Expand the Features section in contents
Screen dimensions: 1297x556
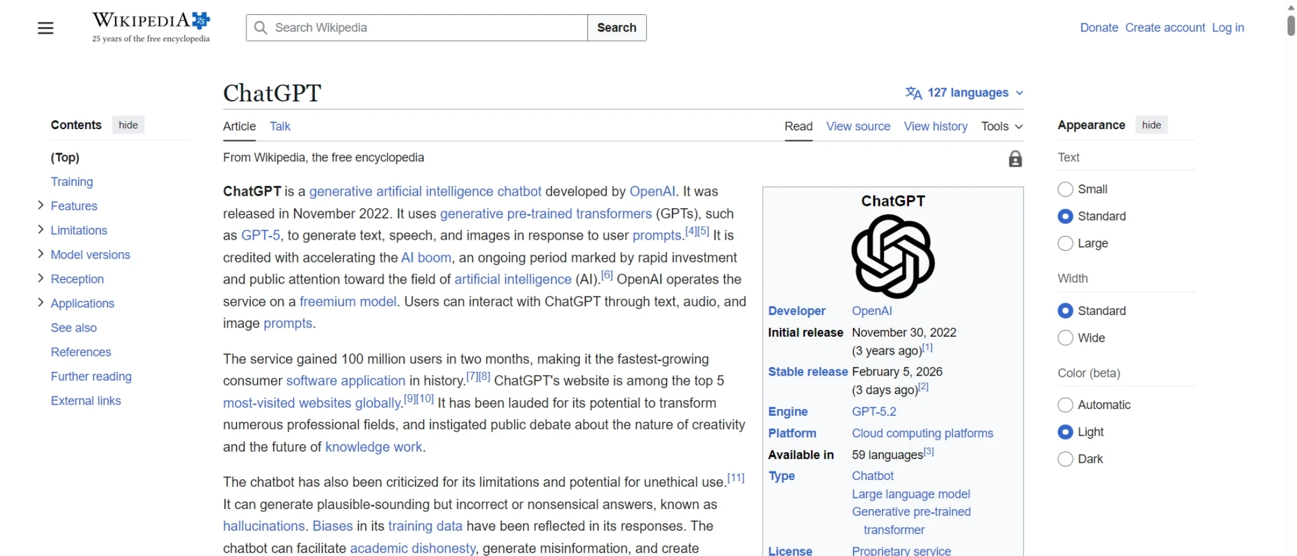pos(41,205)
